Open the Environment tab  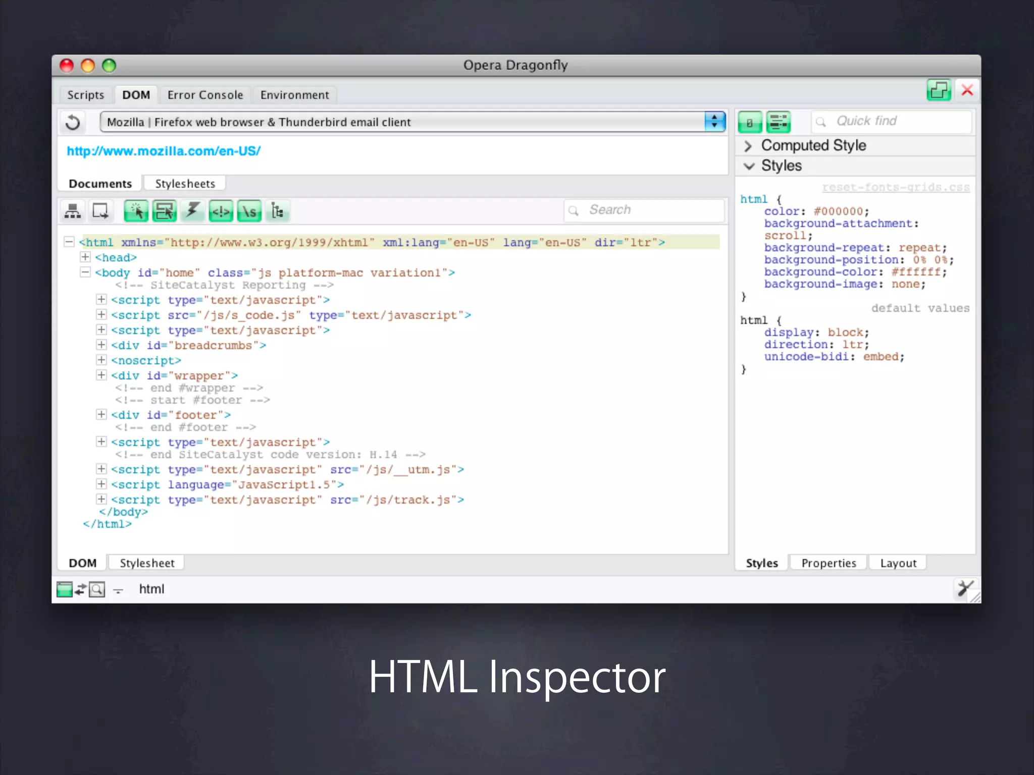point(295,95)
